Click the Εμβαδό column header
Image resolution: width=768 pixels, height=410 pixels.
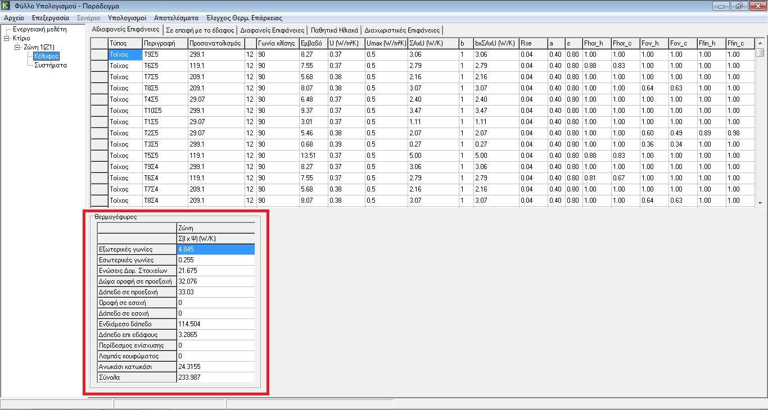tap(314, 43)
